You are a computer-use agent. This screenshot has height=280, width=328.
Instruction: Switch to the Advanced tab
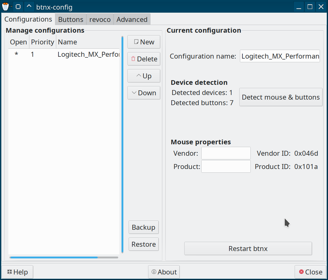pyautogui.click(x=132, y=19)
